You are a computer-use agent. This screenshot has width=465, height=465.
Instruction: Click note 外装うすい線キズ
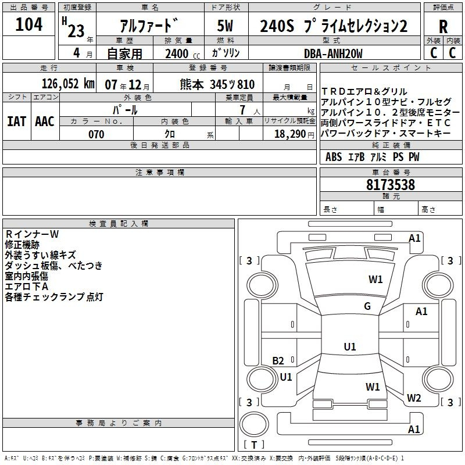[x=40, y=255]
